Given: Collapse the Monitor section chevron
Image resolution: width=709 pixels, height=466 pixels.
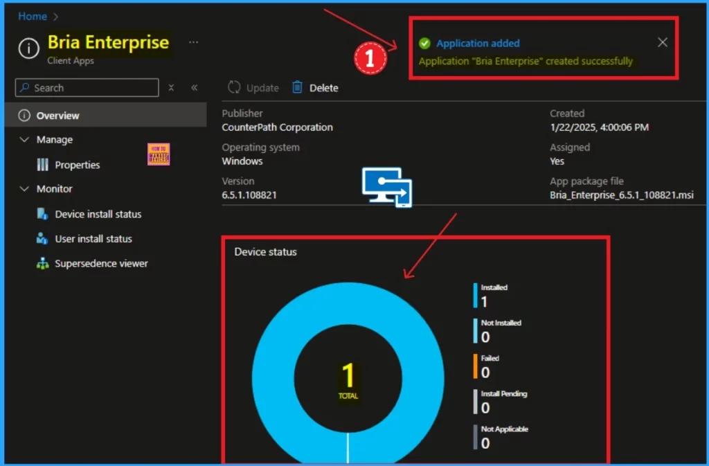Looking at the screenshot, I should [24, 189].
